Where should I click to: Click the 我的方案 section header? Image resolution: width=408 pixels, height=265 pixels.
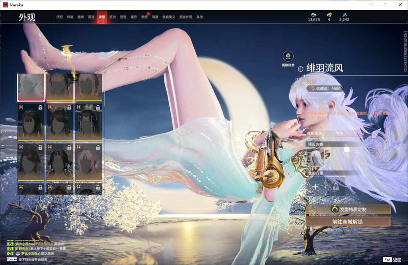tap(315, 173)
